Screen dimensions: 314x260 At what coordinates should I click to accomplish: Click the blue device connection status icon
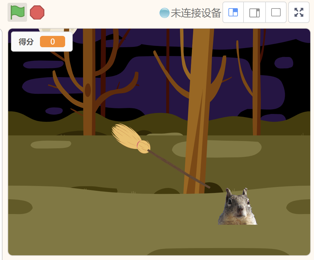tap(164, 13)
